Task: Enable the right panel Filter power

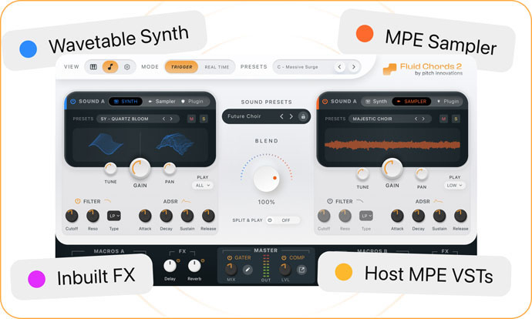Action: [x=330, y=201]
